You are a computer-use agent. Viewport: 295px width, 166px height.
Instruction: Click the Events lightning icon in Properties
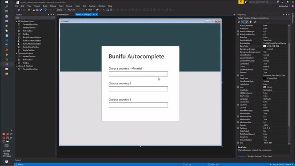point(251,22)
